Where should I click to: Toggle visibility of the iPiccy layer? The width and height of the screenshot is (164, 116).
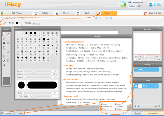pos(136,86)
